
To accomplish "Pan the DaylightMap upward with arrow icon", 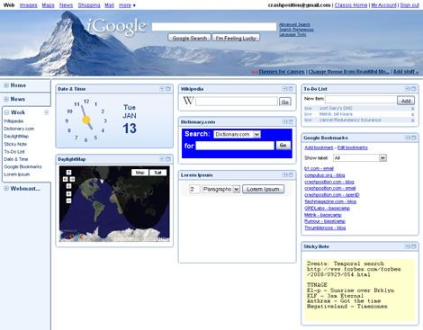I will click(68, 173).
